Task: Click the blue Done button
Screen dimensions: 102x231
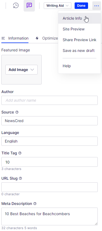Action: 81,6
